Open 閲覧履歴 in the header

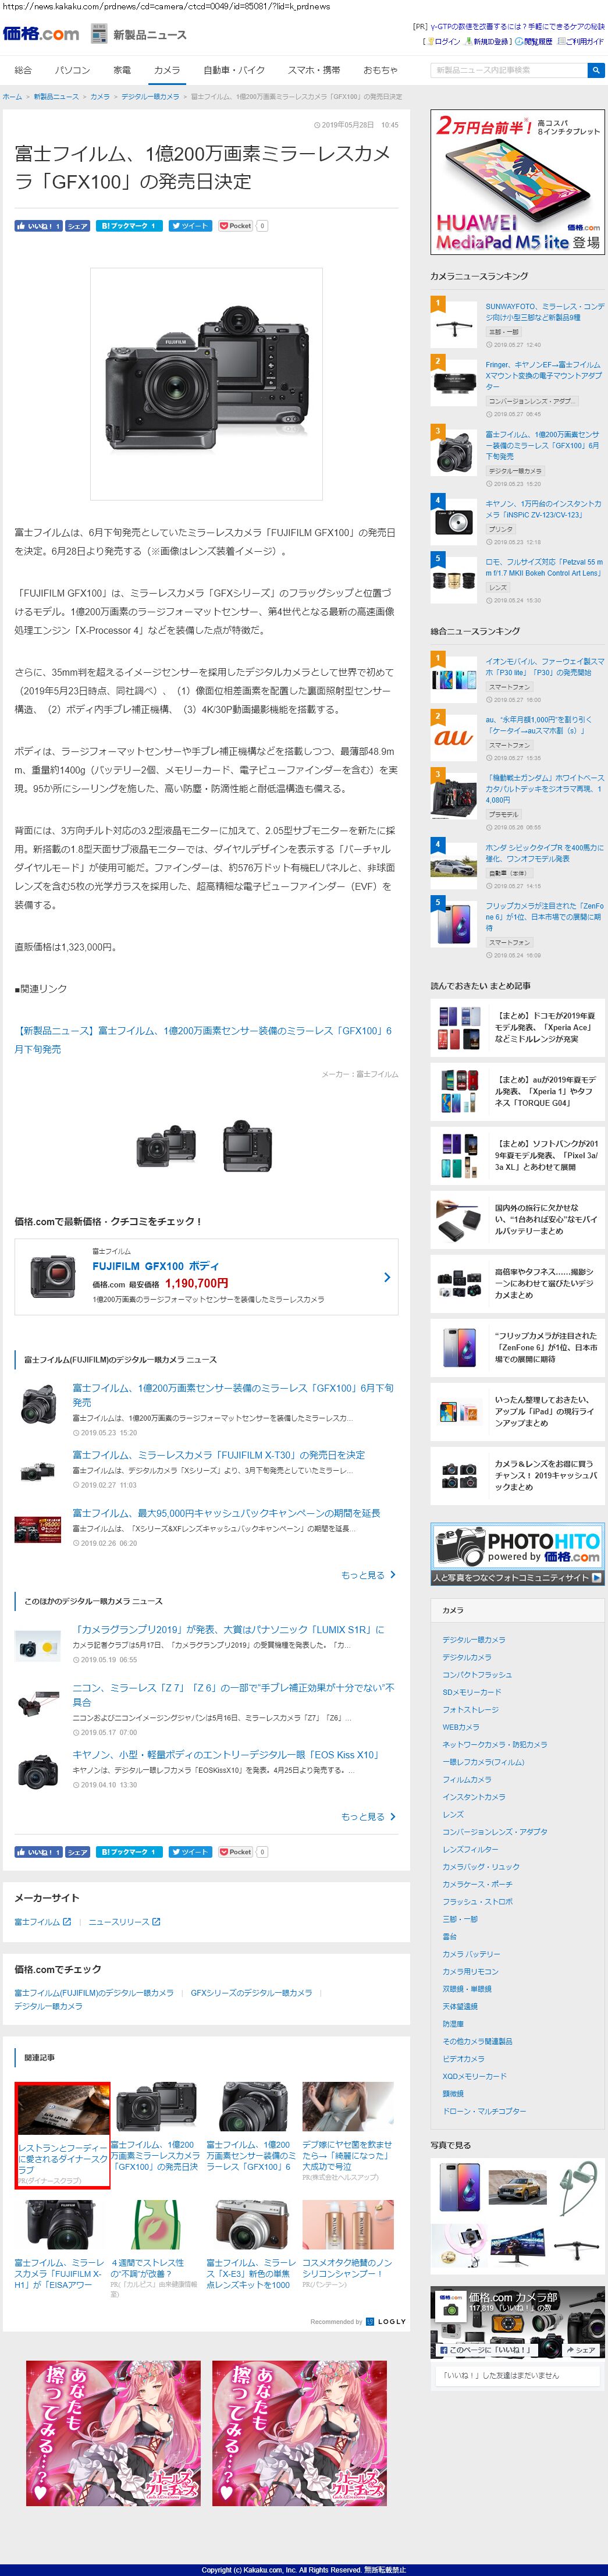(x=535, y=42)
